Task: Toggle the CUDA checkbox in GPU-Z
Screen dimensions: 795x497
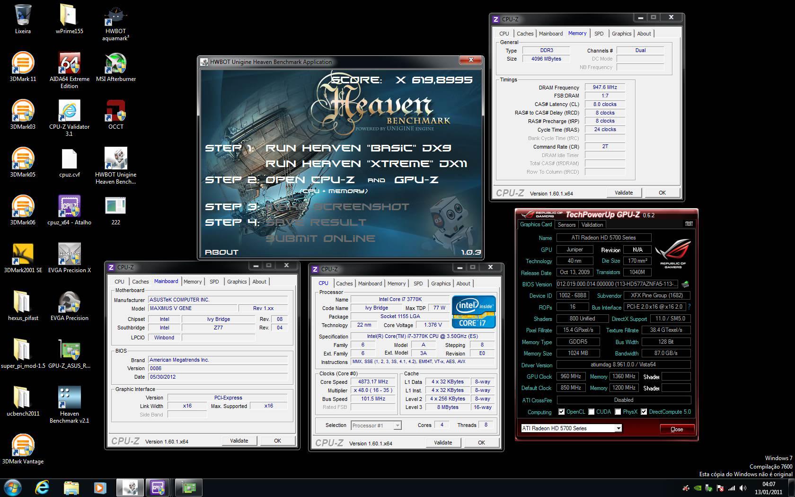Action: point(591,412)
